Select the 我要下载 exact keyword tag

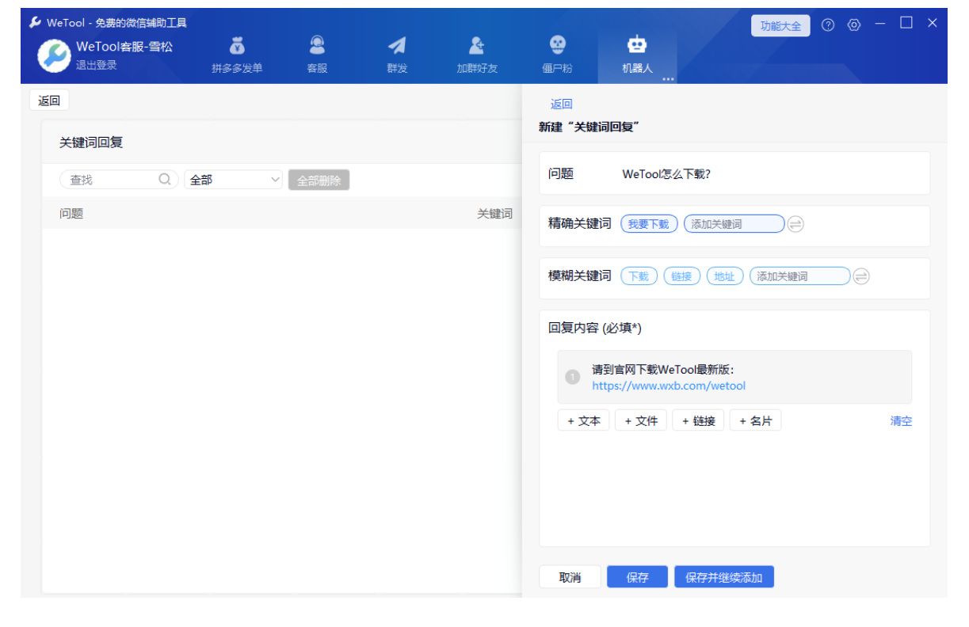coord(649,224)
